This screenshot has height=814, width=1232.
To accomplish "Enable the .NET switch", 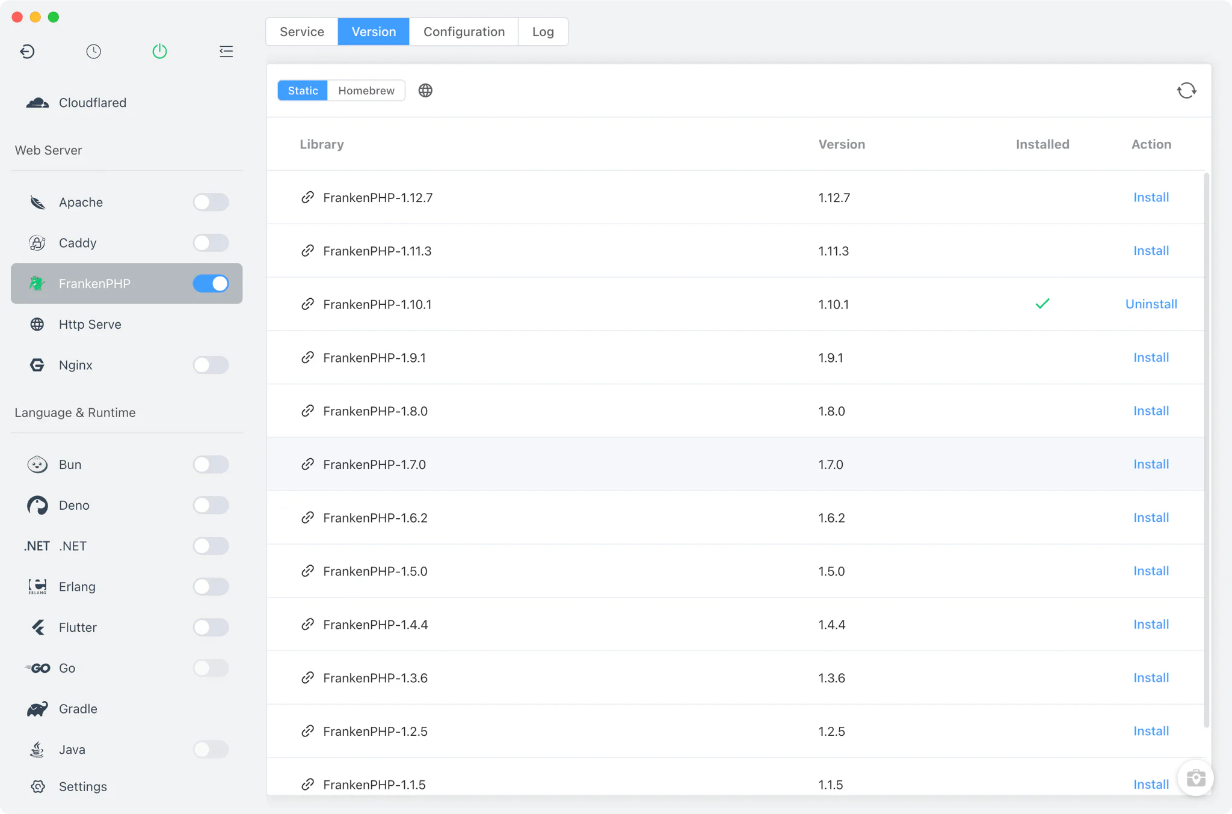I will click(x=211, y=546).
